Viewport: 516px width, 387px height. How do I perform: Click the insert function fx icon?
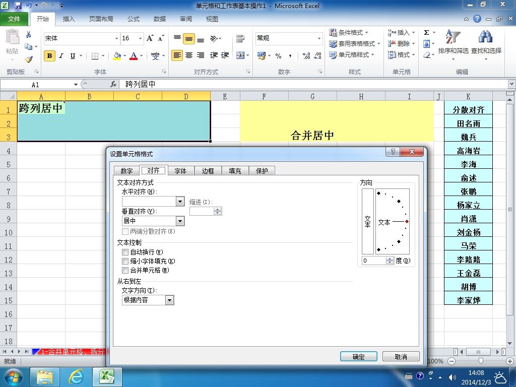coord(113,84)
